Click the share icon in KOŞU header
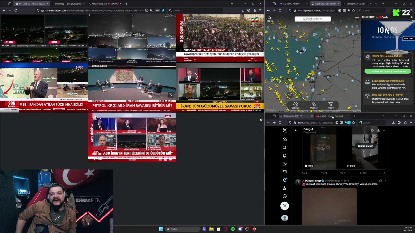 (378, 130)
